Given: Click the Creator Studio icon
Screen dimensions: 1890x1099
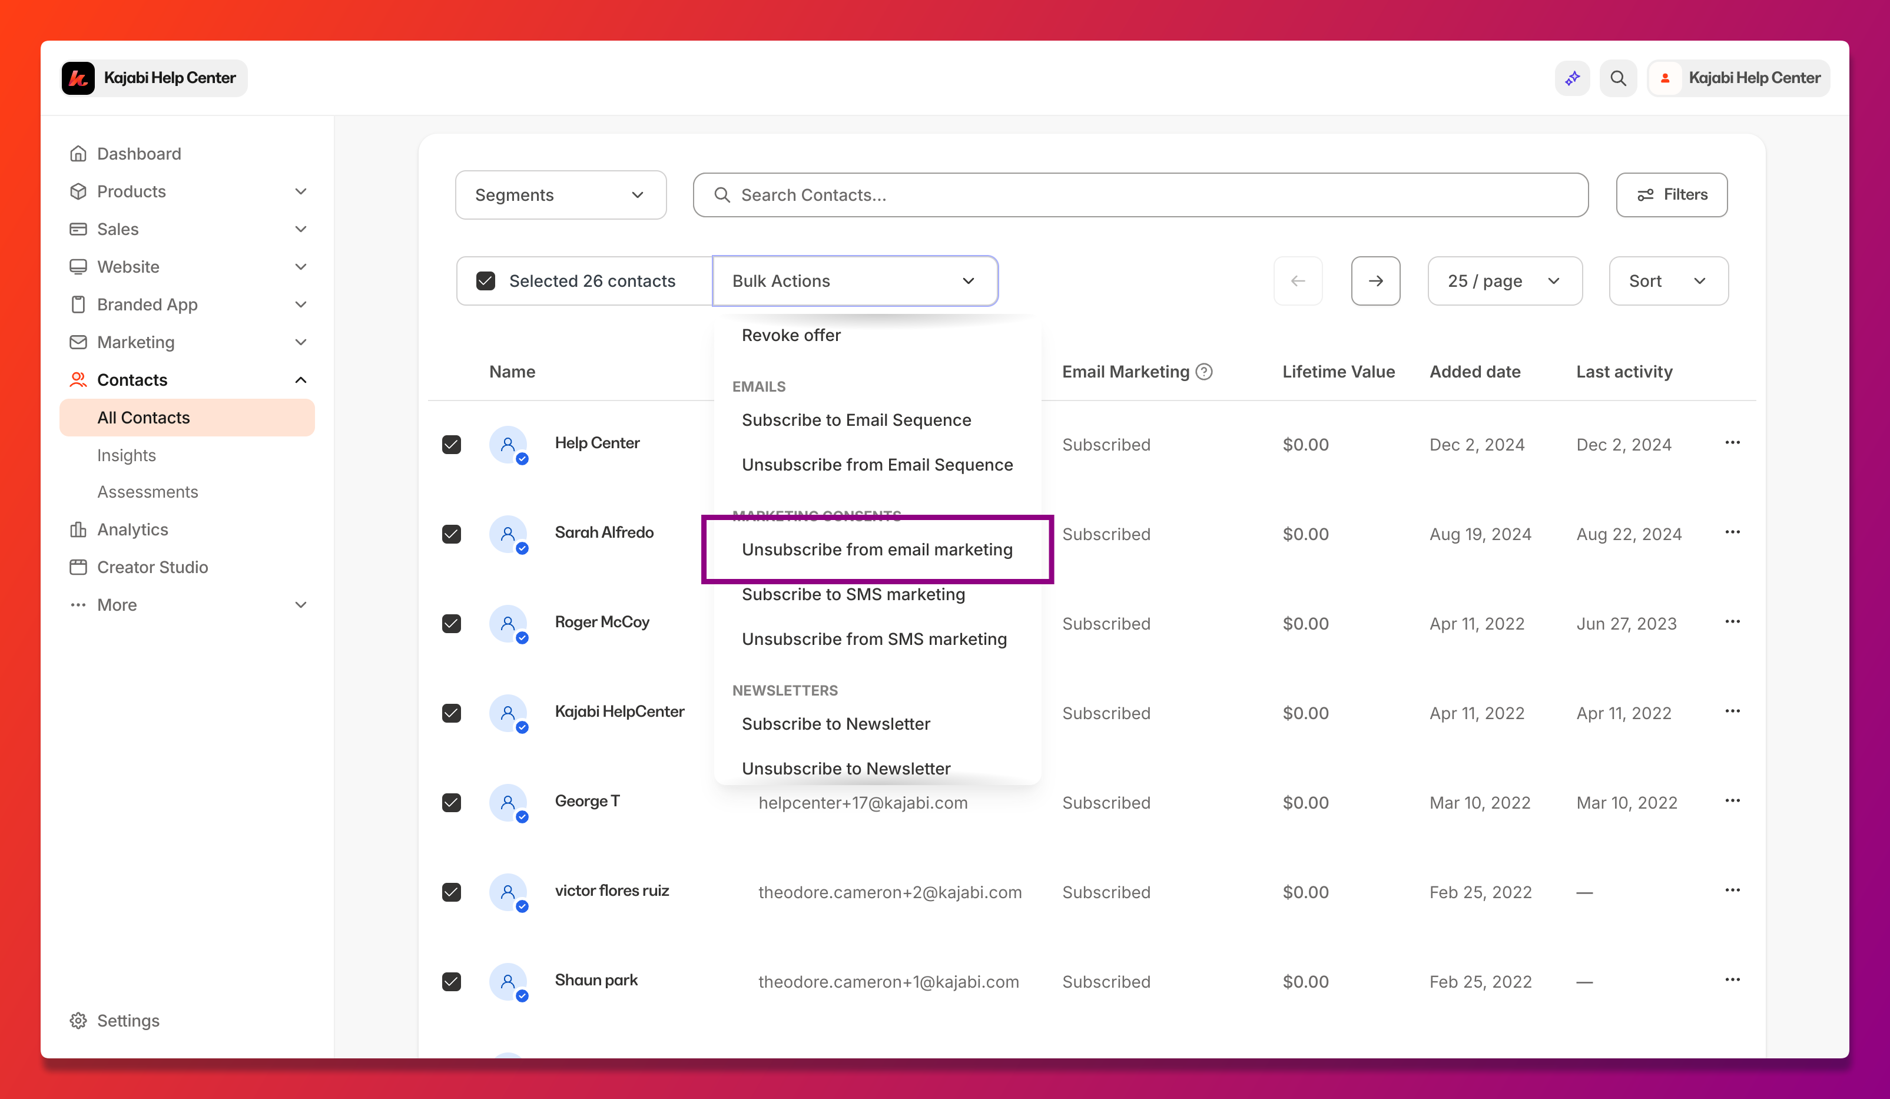Looking at the screenshot, I should click(x=78, y=567).
